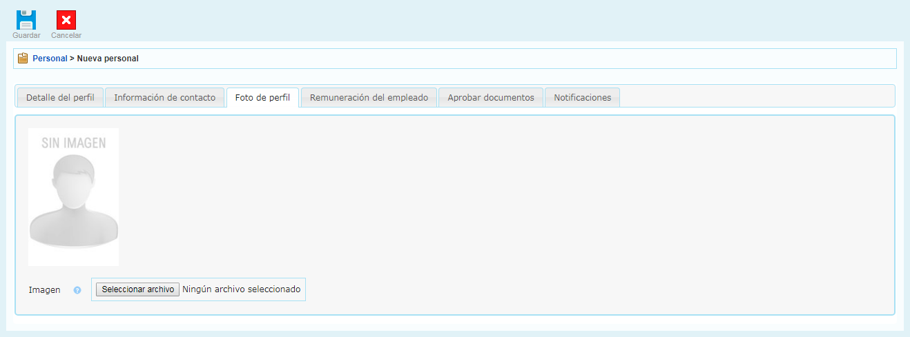
Task: Go to Remuneración del empleado tab
Action: coord(369,98)
